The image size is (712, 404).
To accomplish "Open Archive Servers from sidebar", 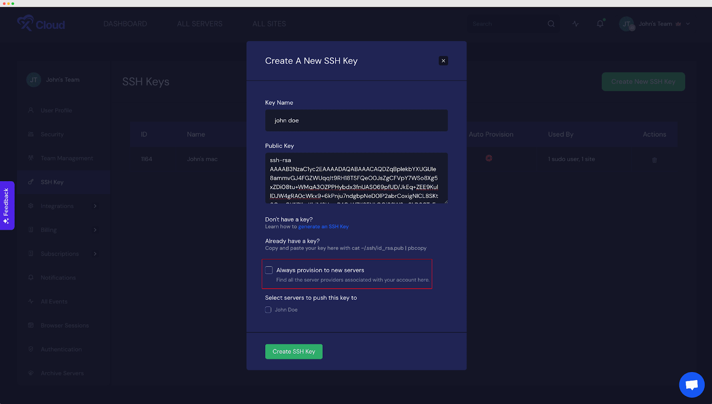I will [x=62, y=373].
